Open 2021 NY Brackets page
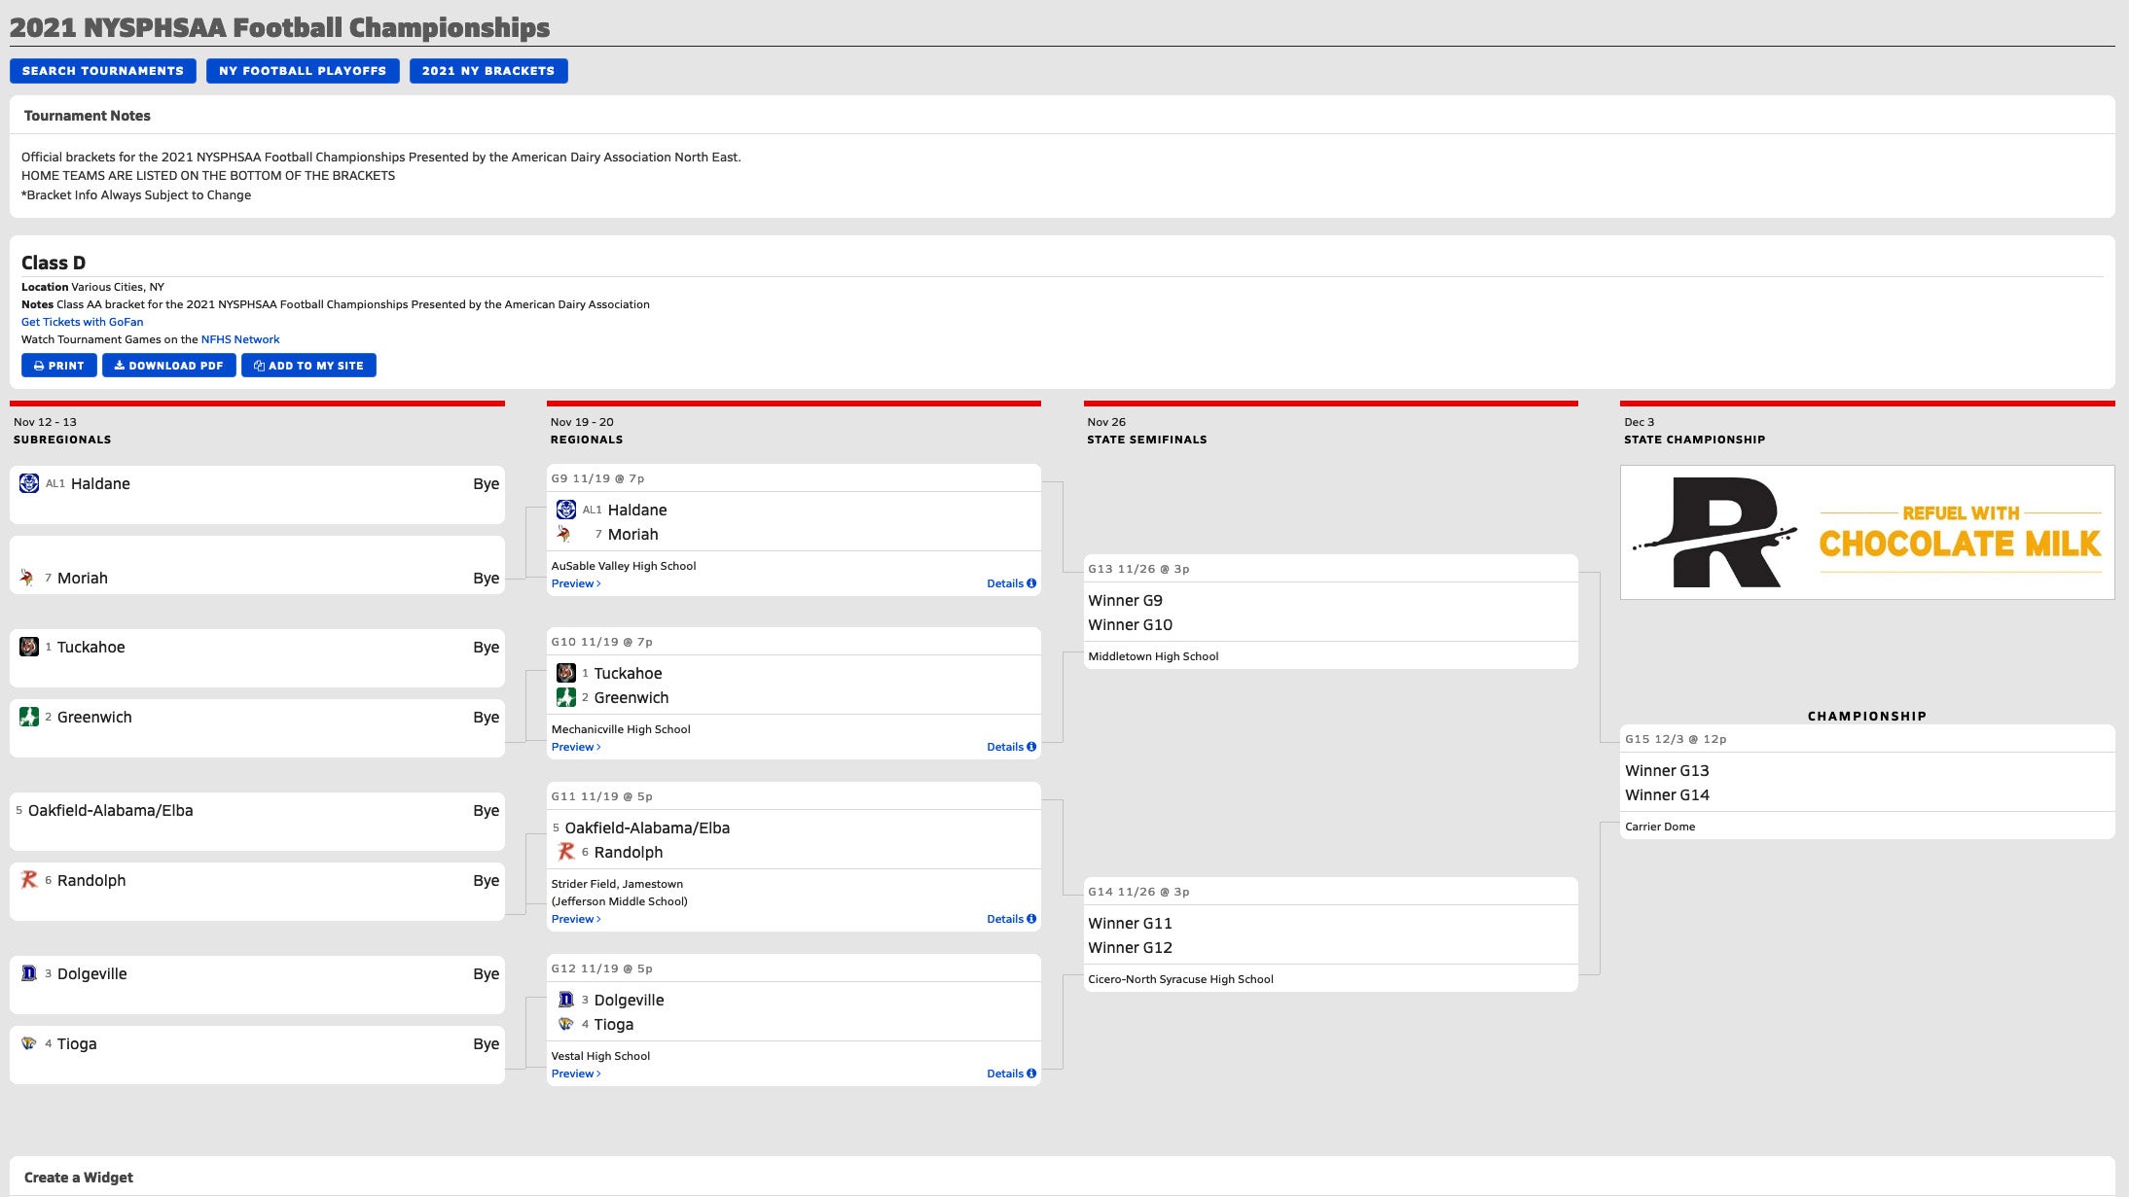The height and width of the screenshot is (1197, 2129). click(488, 71)
